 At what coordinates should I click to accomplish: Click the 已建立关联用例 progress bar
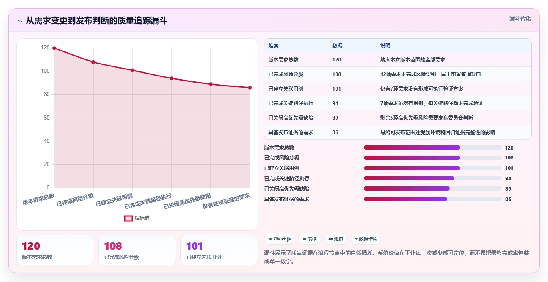[x=432, y=168]
